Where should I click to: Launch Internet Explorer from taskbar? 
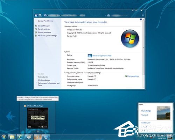pyautogui.click(x=21, y=137)
